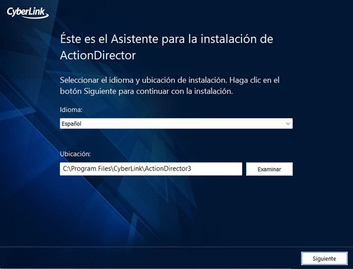Click the installer title 'Asistente para la instalación' heading
The height and width of the screenshot is (269, 353).
click(x=166, y=47)
